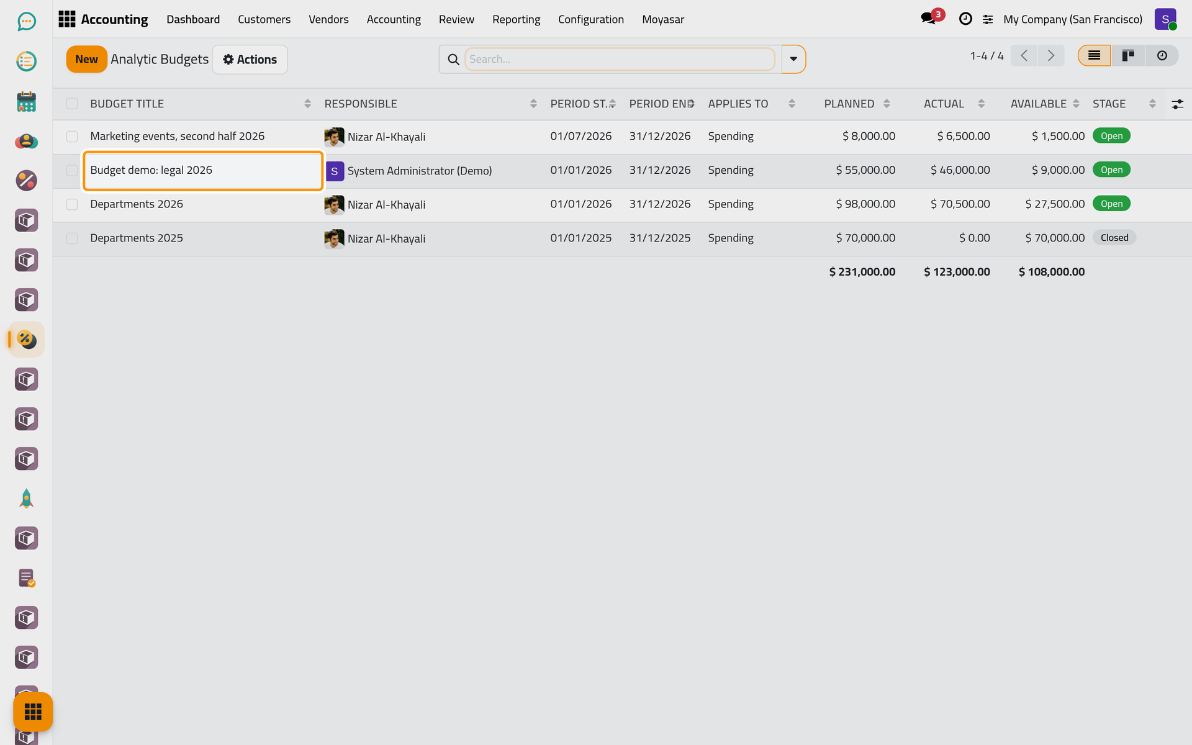The width and height of the screenshot is (1192, 745).
Task: Create a New analytic budget
Action: coord(86,60)
